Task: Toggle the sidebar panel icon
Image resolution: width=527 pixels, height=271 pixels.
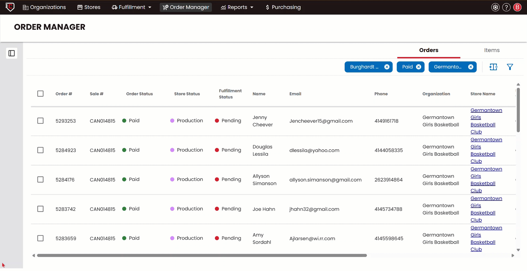Action: tap(12, 53)
